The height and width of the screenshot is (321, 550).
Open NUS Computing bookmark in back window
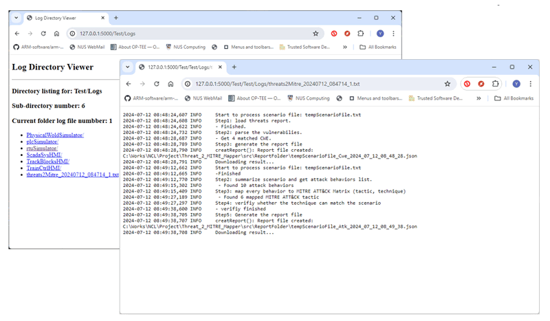tap(186, 47)
